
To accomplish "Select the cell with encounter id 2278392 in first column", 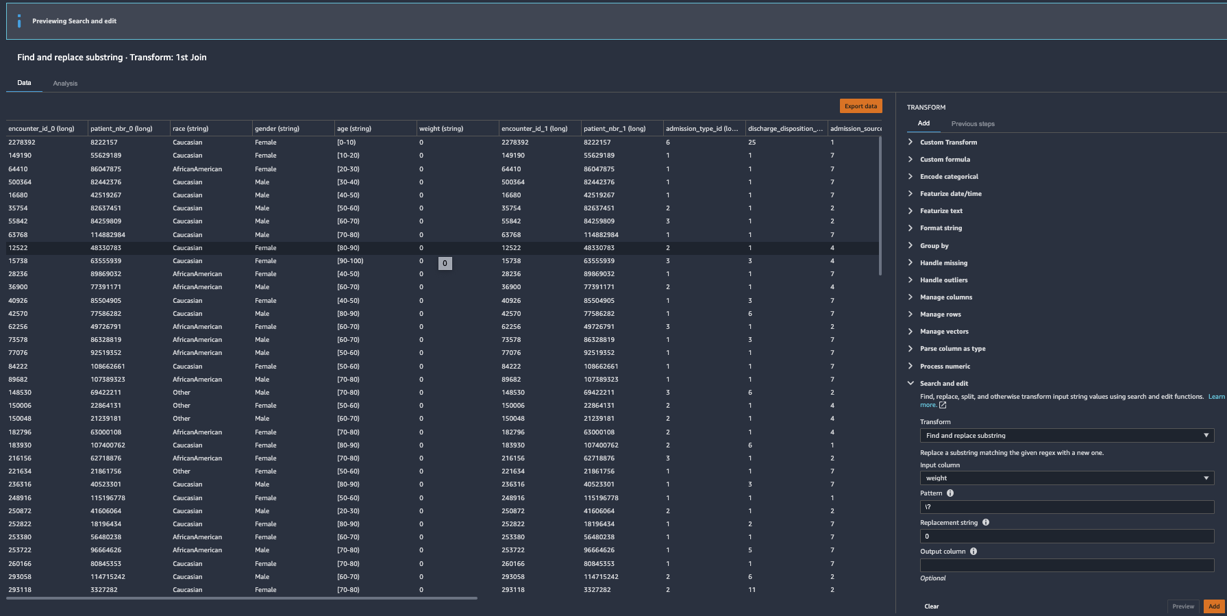I will [22, 143].
